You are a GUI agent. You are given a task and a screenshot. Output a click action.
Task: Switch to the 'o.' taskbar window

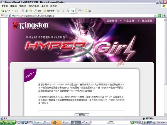click(x=66, y=122)
